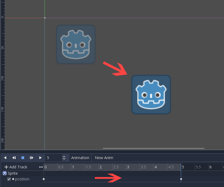Click the pan timeline double-arrow icon
This screenshot has height=187, width=224.
tap(40, 167)
